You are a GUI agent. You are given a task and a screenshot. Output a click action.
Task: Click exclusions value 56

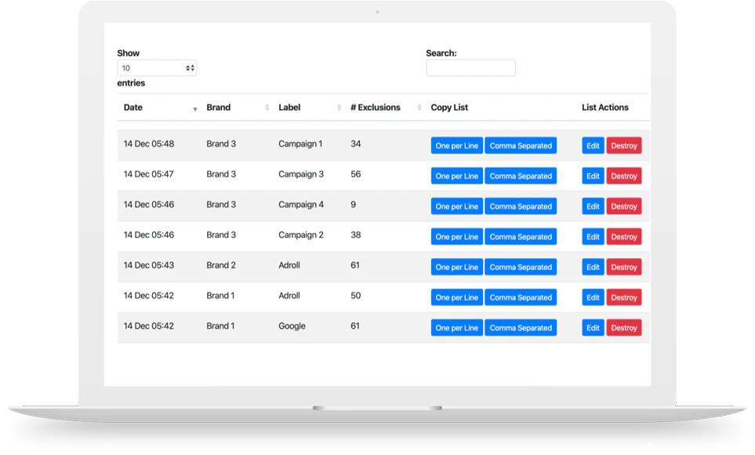pos(355,174)
